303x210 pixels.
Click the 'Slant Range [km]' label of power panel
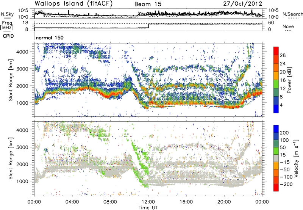11,80
